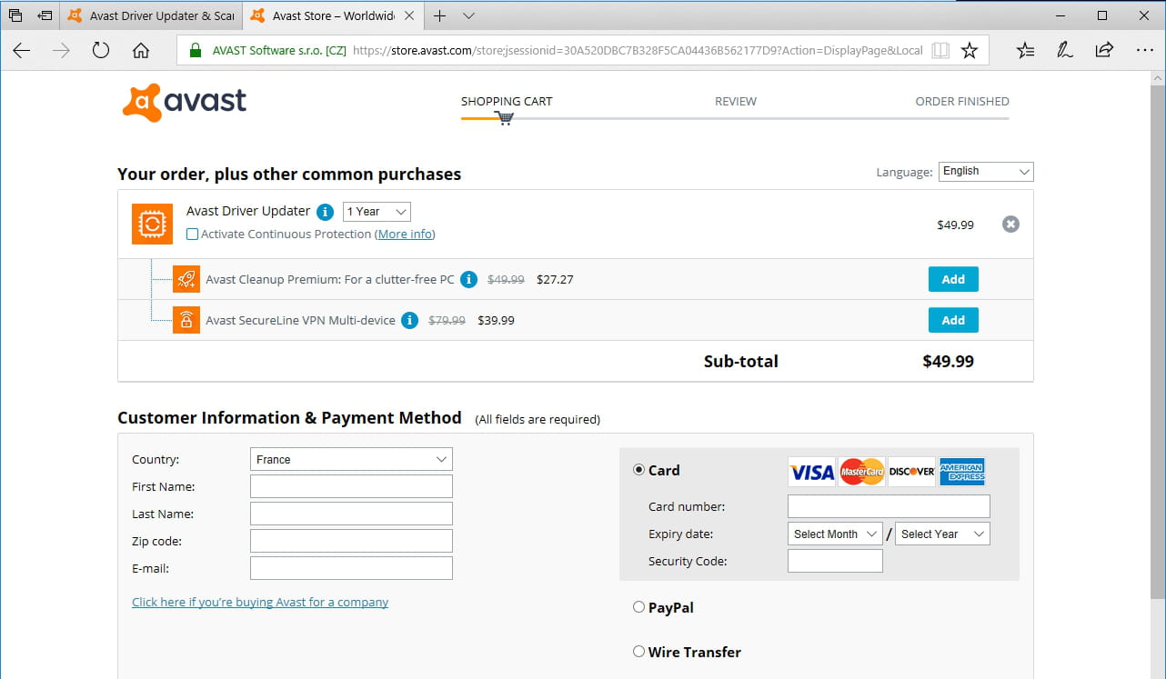Image resolution: width=1166 pixels, height=679 pixels.
Task: Click the browser address bar URL
Action: coord(637,51)
